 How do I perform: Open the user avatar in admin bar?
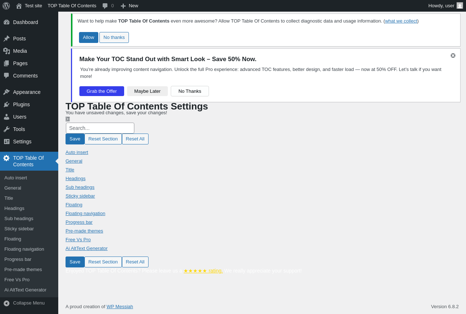[460, 5]
